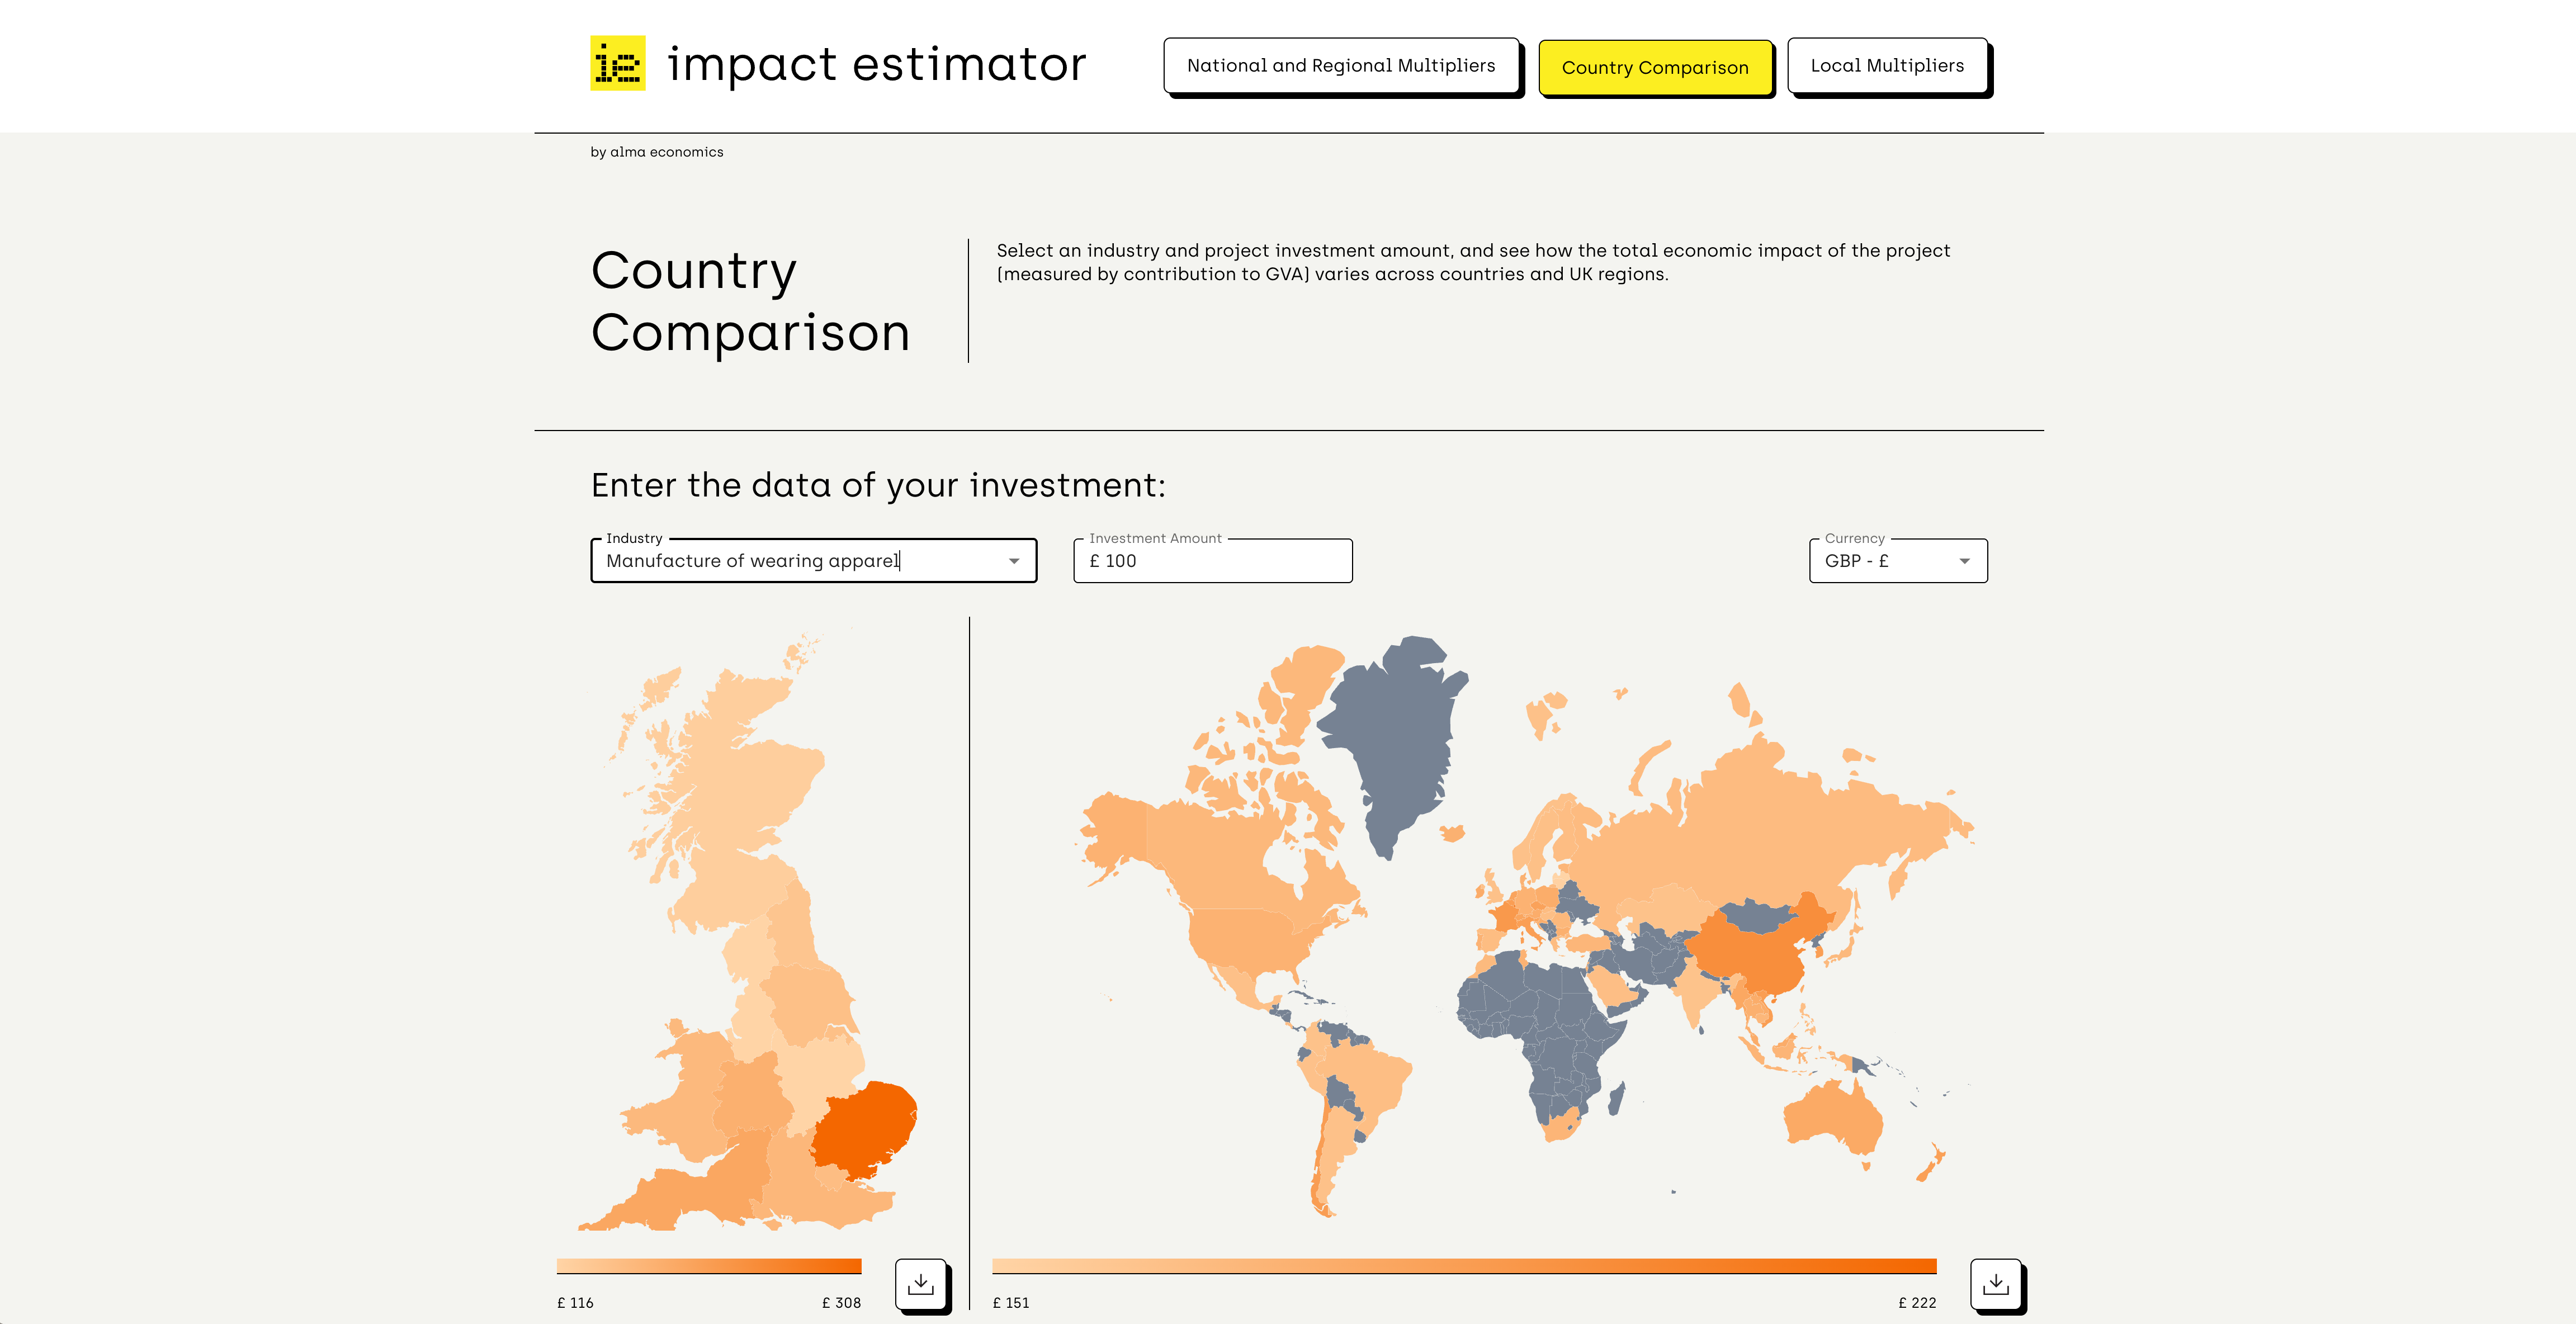
Task: Click the 'by alma economics' link
Action: (656, 152)
